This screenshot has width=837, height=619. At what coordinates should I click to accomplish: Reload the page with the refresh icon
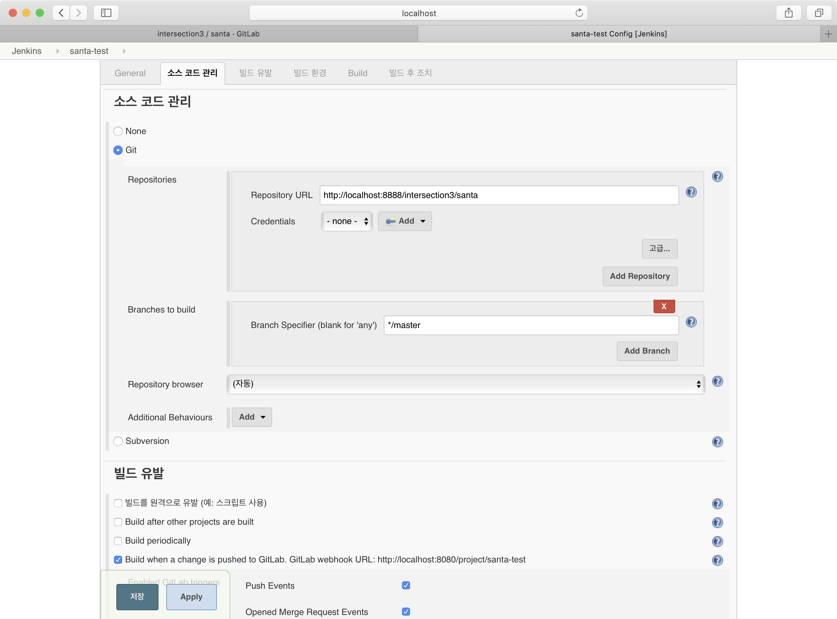click(x=579, y=13)
